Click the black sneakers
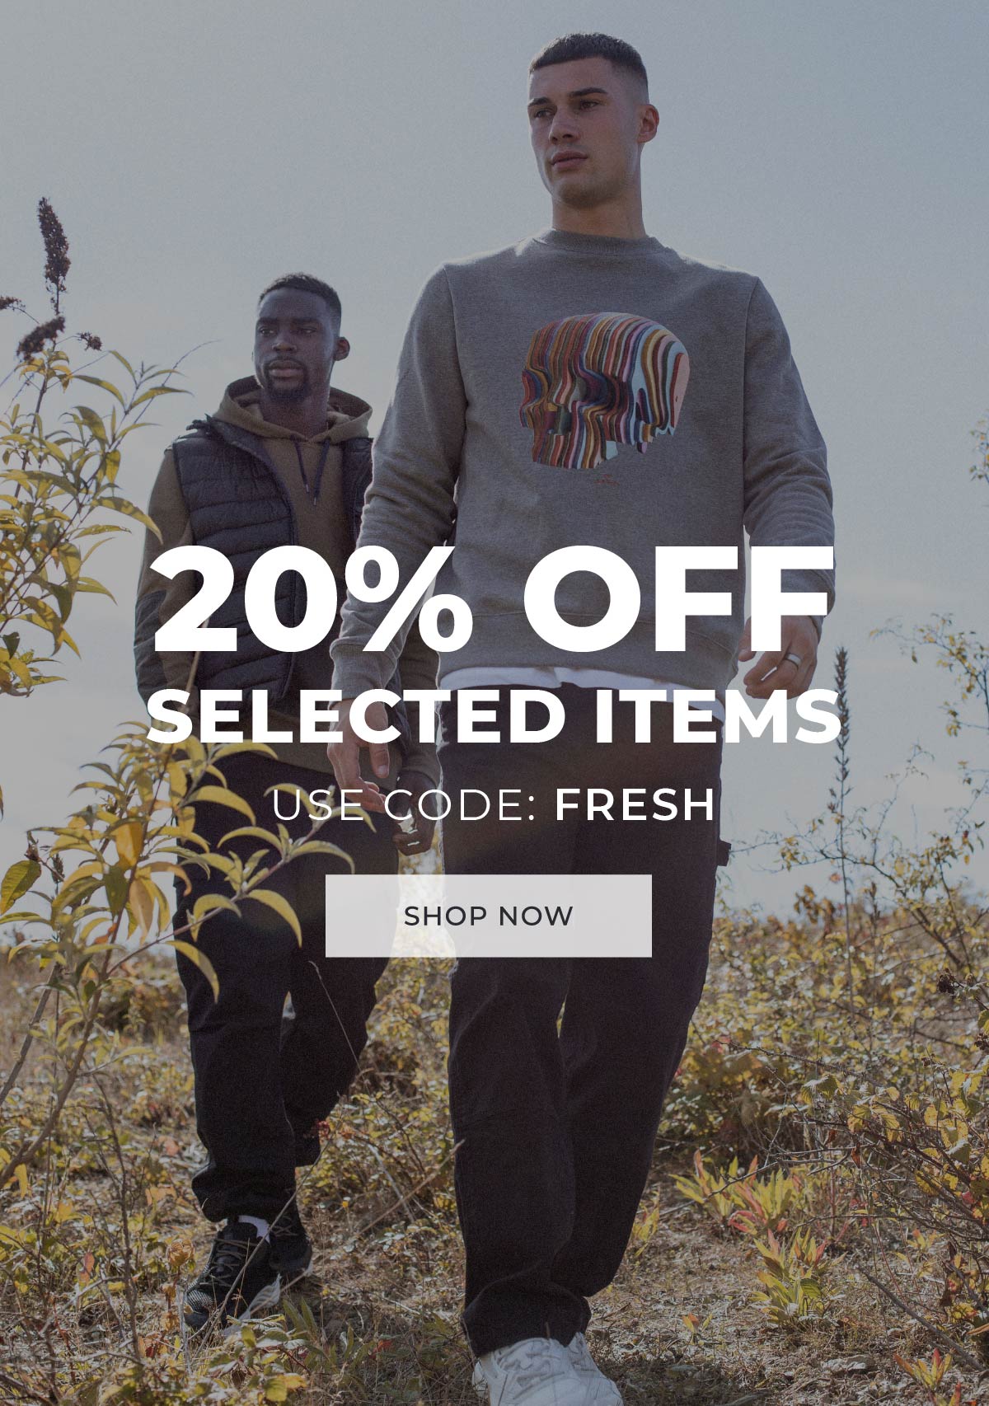989x1406 pixels. coord(243,1265)
